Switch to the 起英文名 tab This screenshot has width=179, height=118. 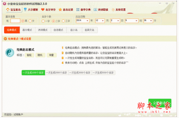(90, 30)
